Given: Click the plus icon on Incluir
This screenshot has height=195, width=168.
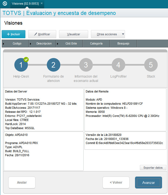Looking at the screenshot, I should tap(8, 34).
